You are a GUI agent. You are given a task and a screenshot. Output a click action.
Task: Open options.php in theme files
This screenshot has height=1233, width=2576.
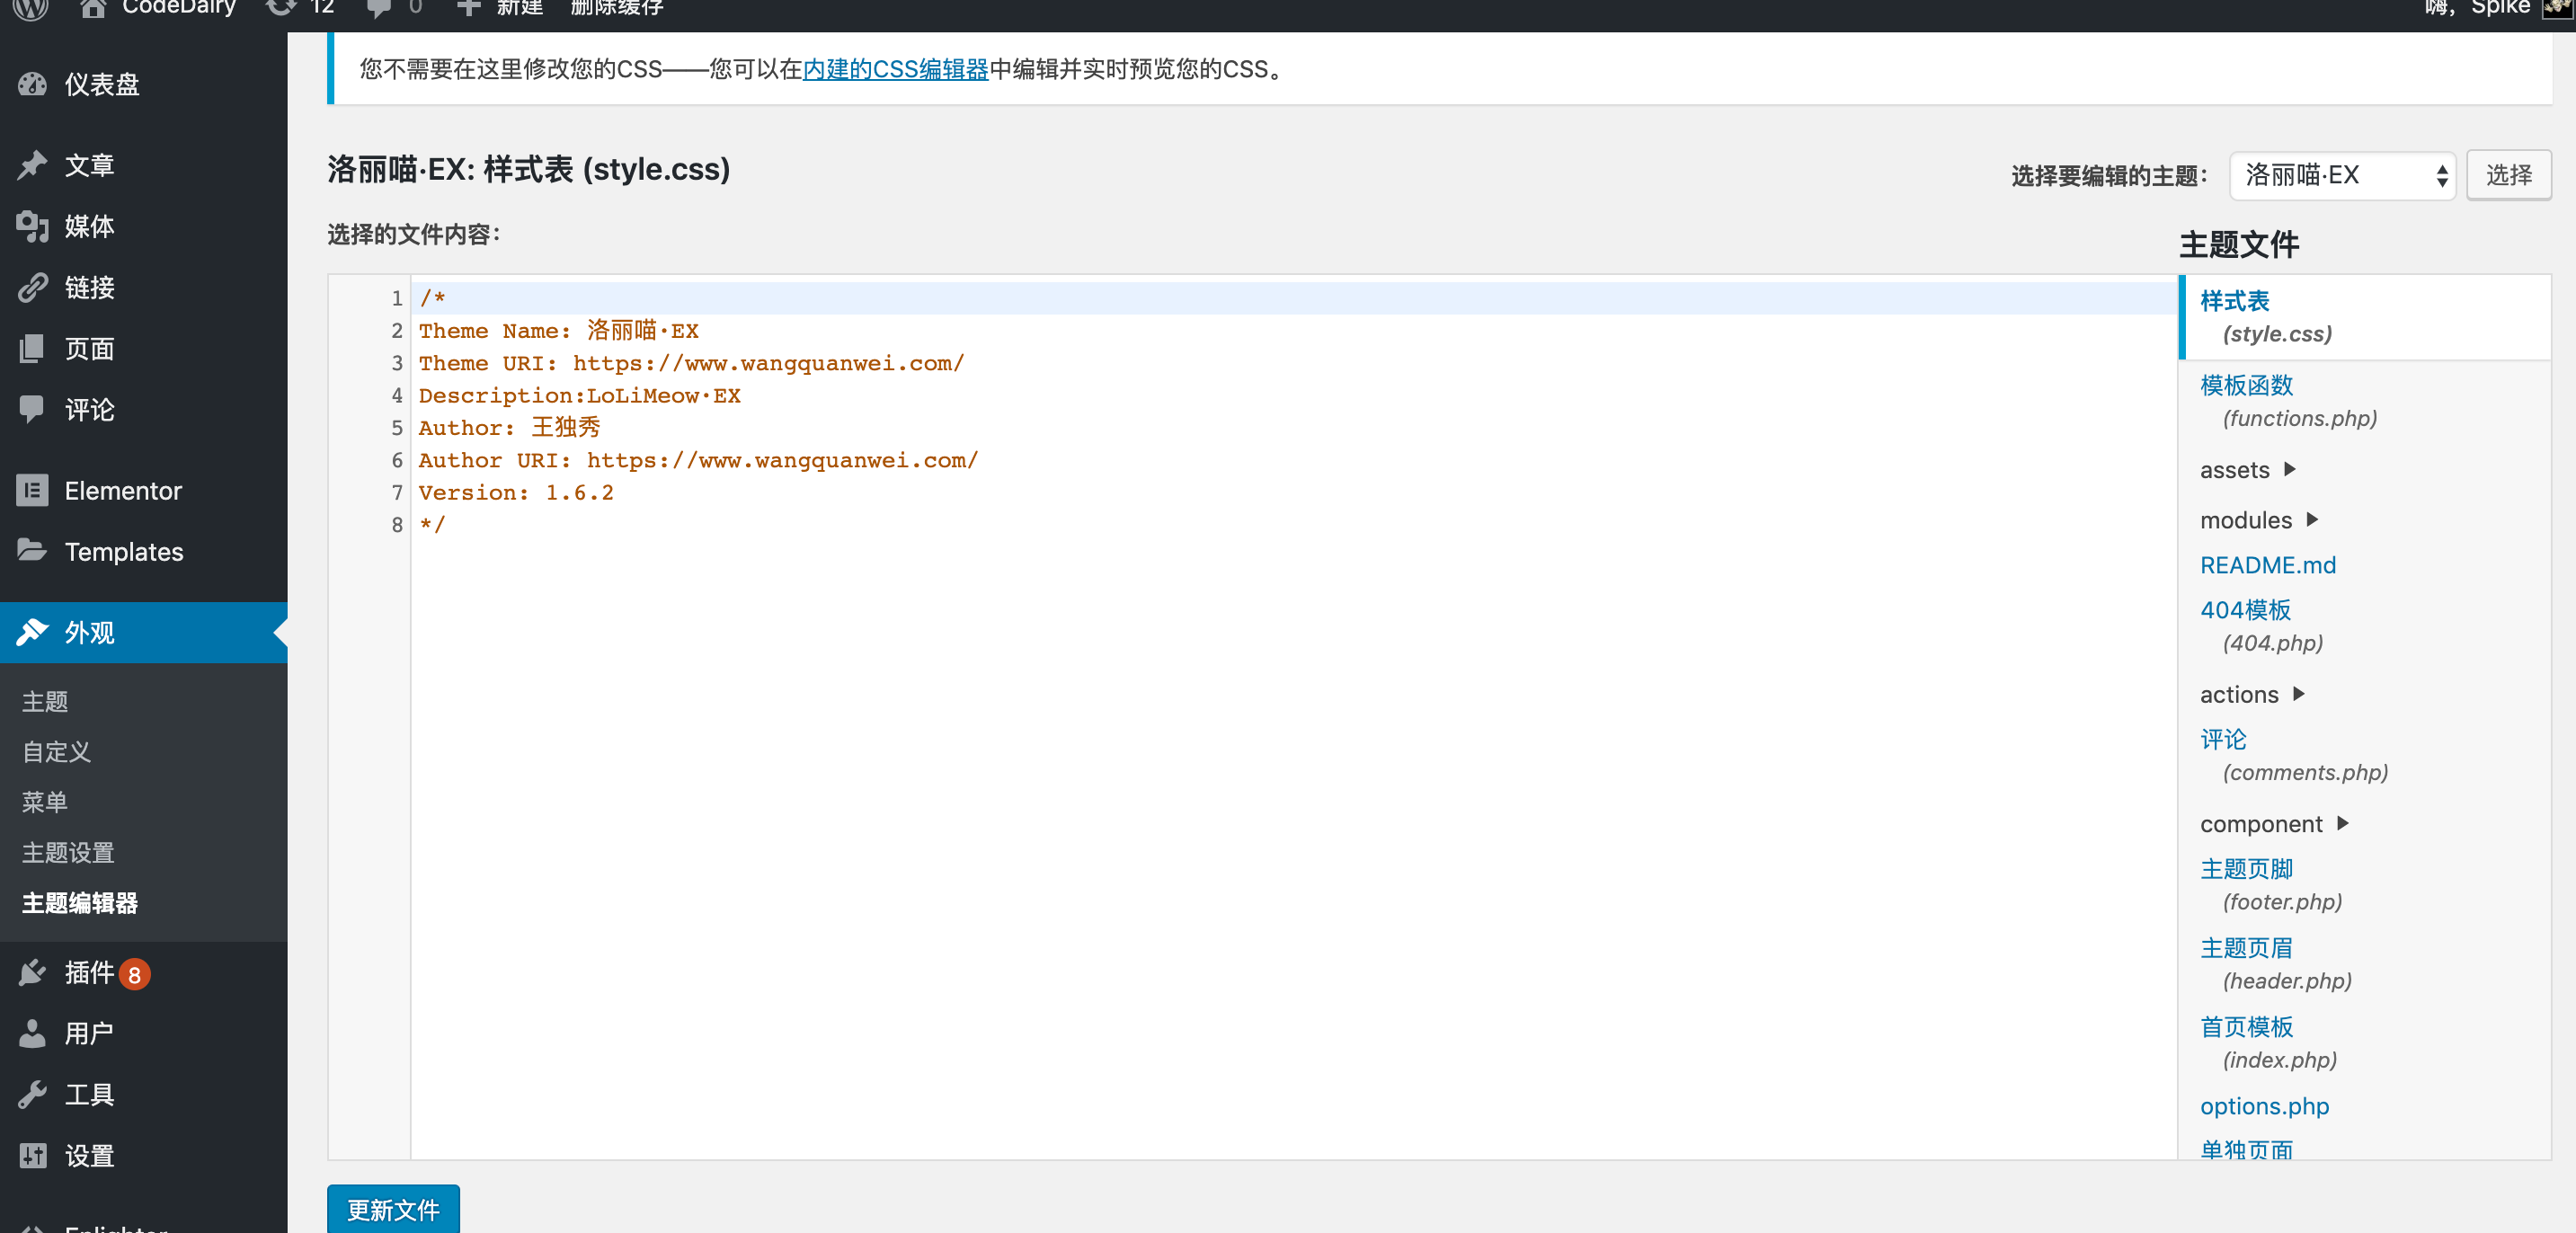(2264, 1106)
